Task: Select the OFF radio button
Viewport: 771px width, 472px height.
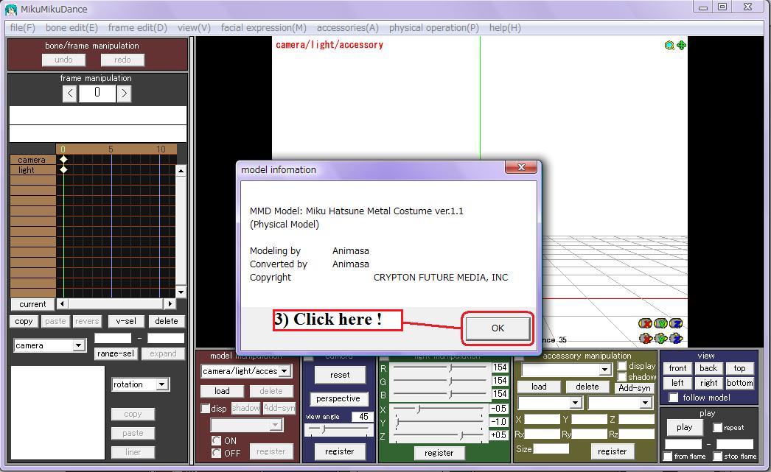Action: tap(216, 453)
